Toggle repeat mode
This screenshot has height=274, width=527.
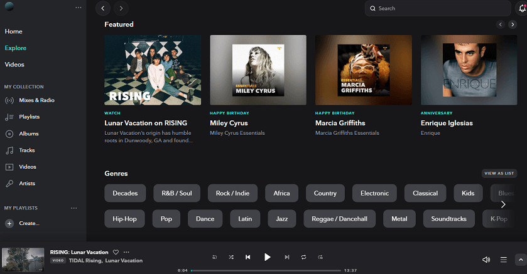[x=303, y=257]
